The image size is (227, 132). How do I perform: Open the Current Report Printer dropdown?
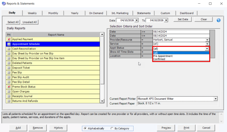click(216, 99)
